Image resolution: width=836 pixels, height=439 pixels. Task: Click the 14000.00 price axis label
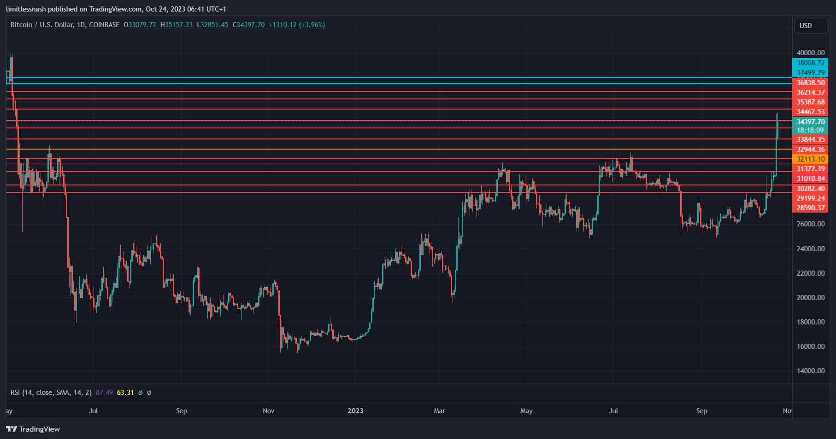[x=811, y=371]
